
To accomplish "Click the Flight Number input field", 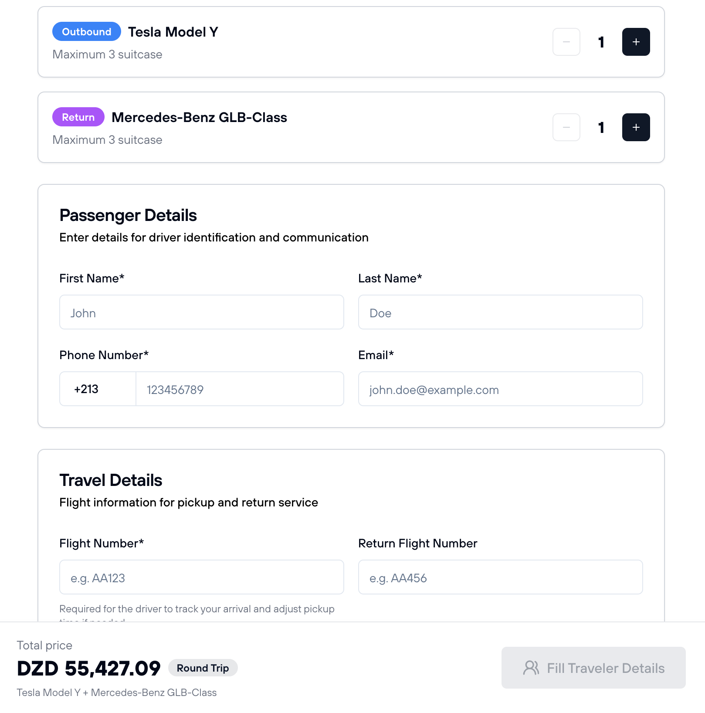I will [201, 577].
